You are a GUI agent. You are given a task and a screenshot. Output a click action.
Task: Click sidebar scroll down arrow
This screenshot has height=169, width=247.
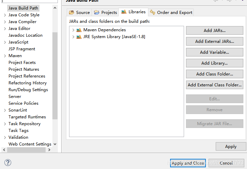[x=55, y=144]
